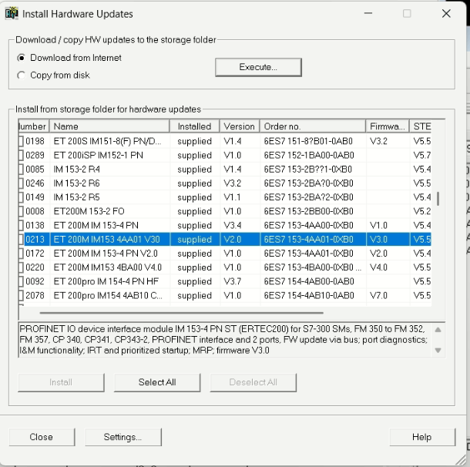Click order number 6ES7 153-2BB00-0XB0
The width and height of the screenshot is (470, 467).
click(x=308, y=211)
